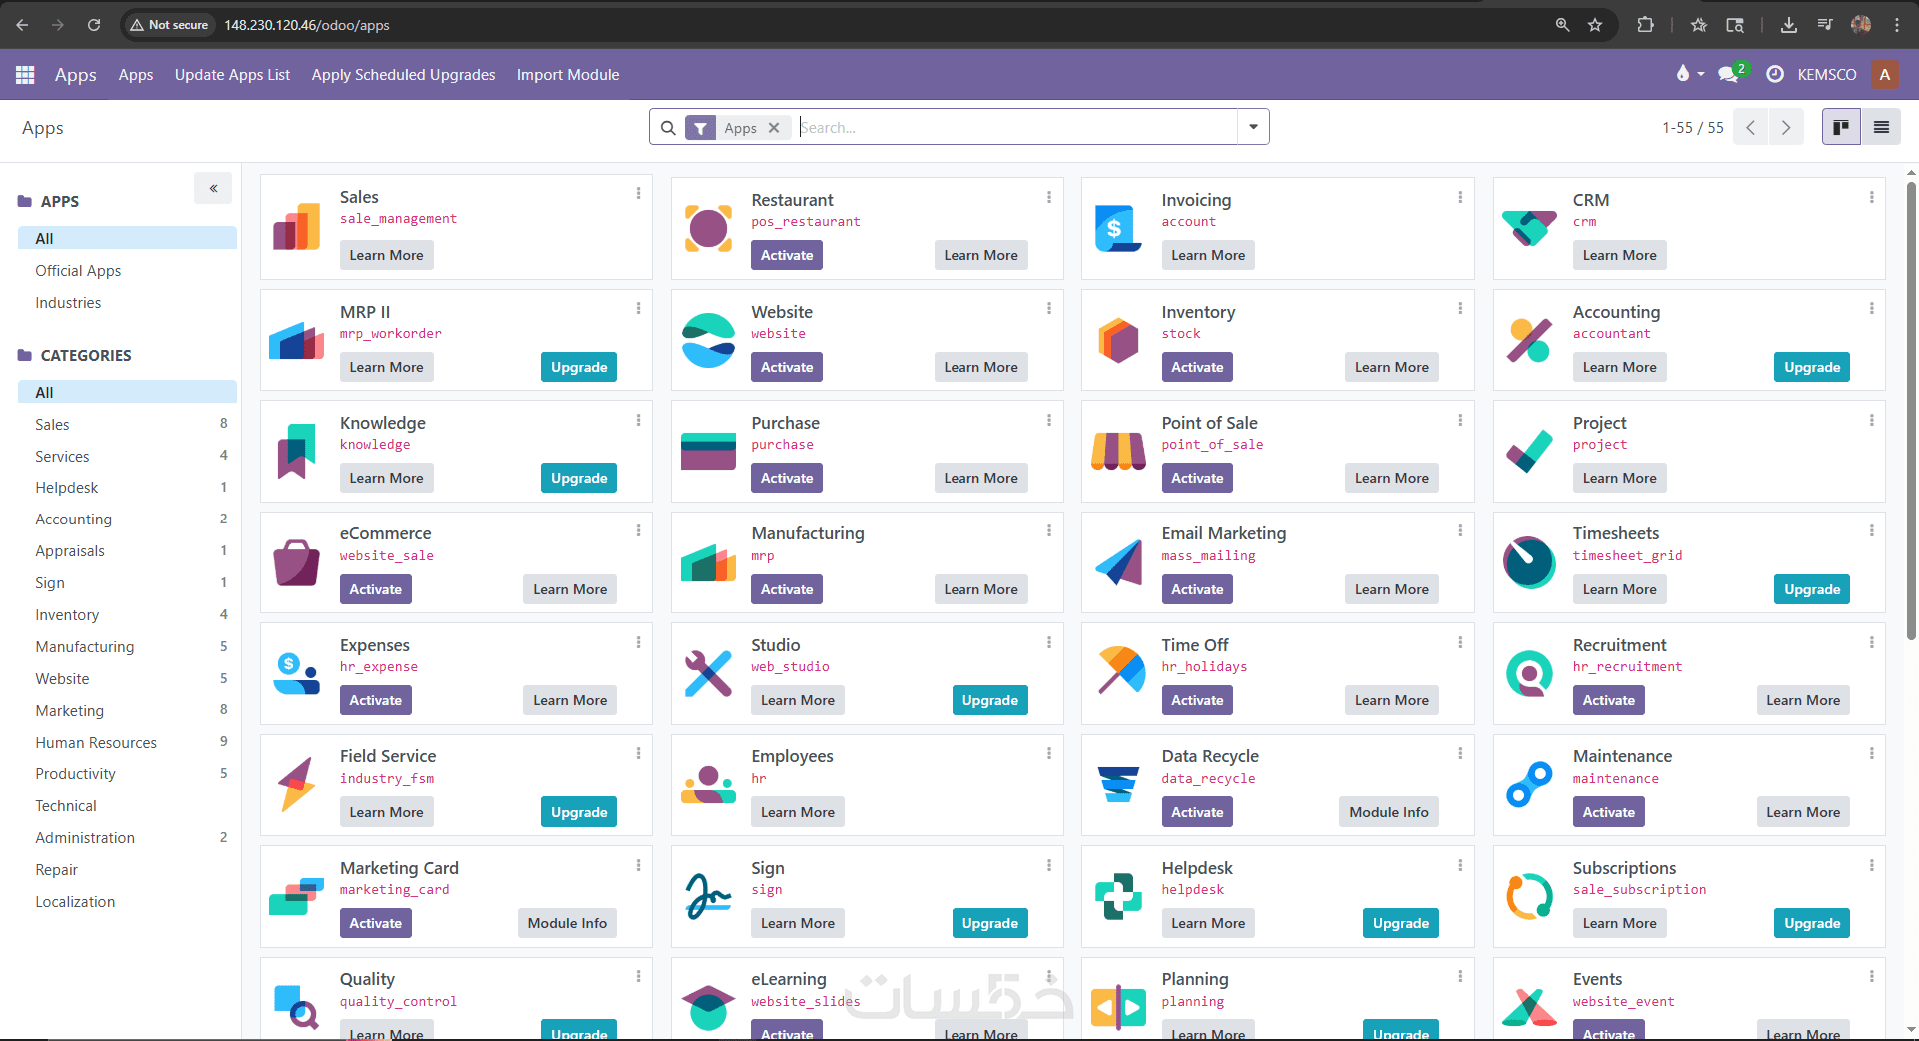Activate the Restaurant app
Image resolution: width=1919 pixels, height=1041 pixels.
tap(787, 255)
